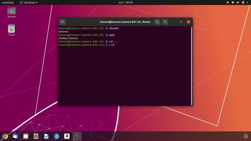Expand the system menu arrow in top bar

[247, 3]
